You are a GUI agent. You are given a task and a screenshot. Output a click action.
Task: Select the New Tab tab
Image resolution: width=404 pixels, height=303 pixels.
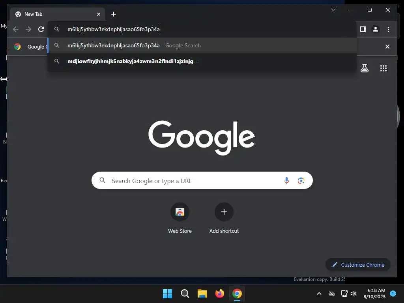[x=58, y=14]
